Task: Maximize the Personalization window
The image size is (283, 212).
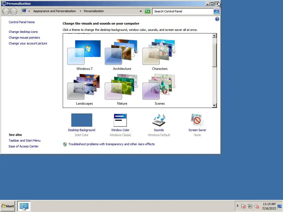Action: click(x=212, y=3)
